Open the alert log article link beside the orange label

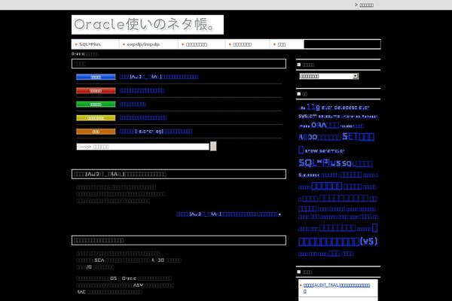coord(156,132)
